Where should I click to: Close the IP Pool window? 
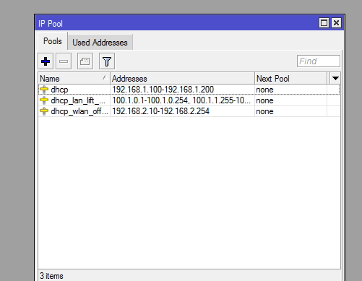[336, 23]
